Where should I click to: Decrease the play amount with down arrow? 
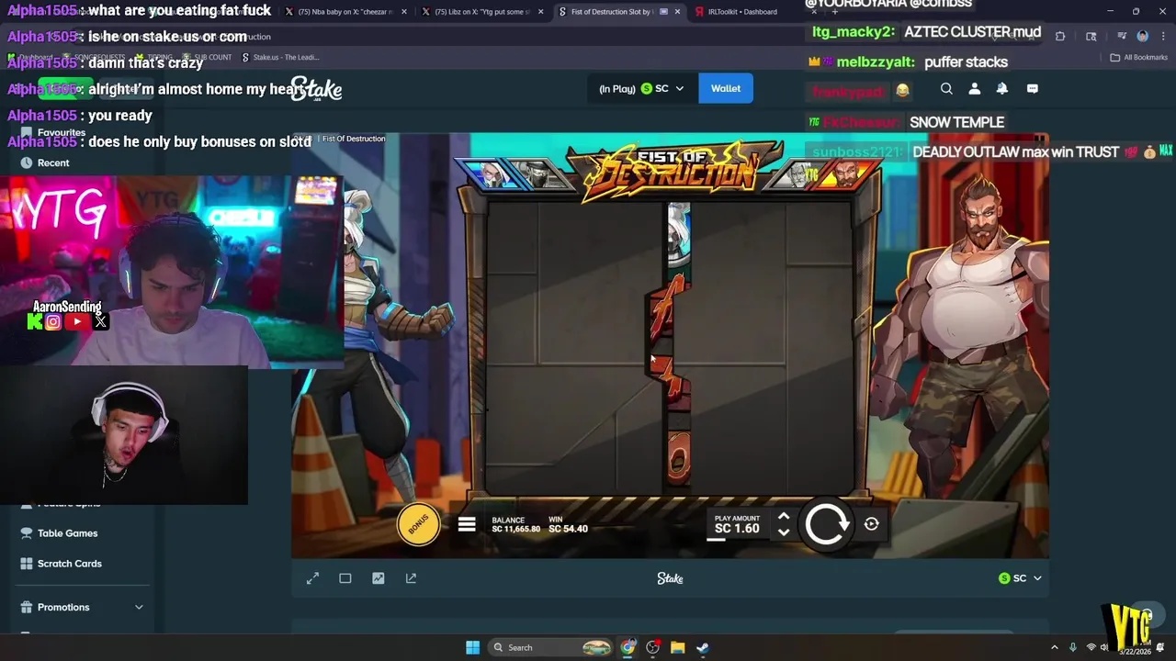[x=784, y=532]
